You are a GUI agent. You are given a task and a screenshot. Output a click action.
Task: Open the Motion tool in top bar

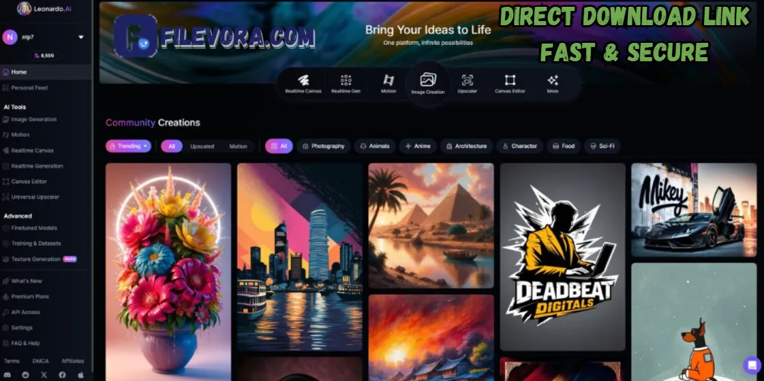[x=388, y=84]
